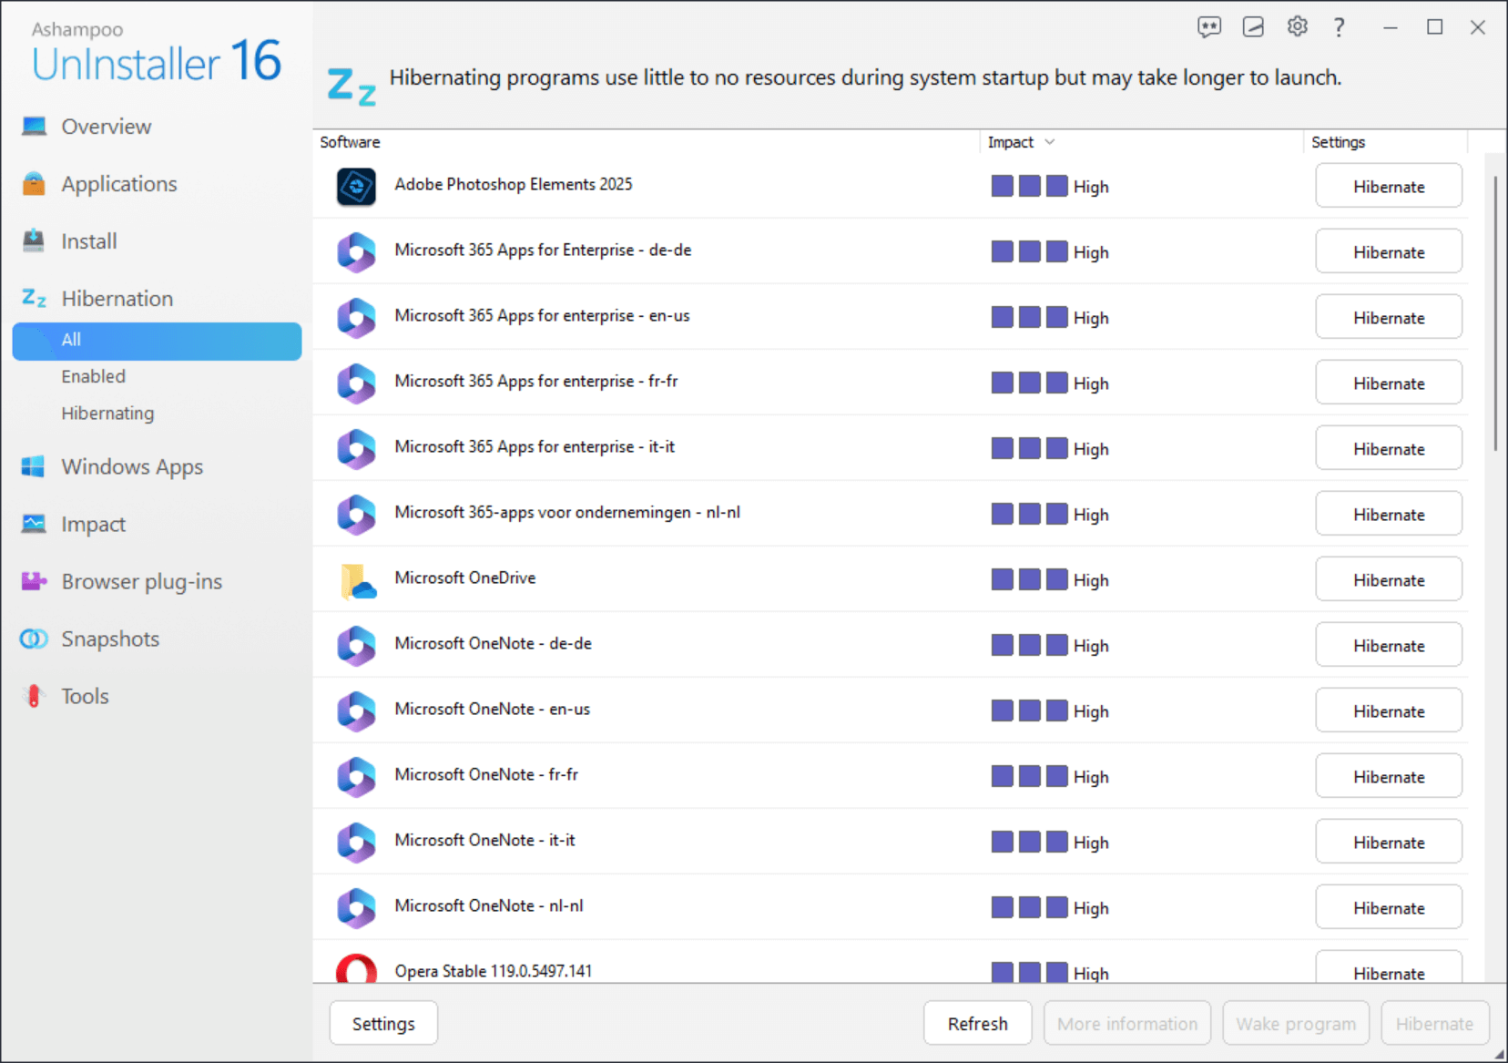Hibernate Adobe Photoshop Elements 2025

pos(1388,186)
